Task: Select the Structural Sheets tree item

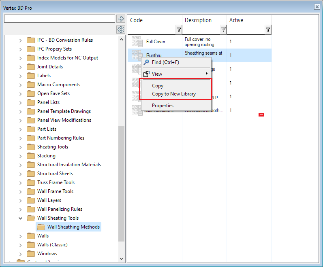Action: 55,174
